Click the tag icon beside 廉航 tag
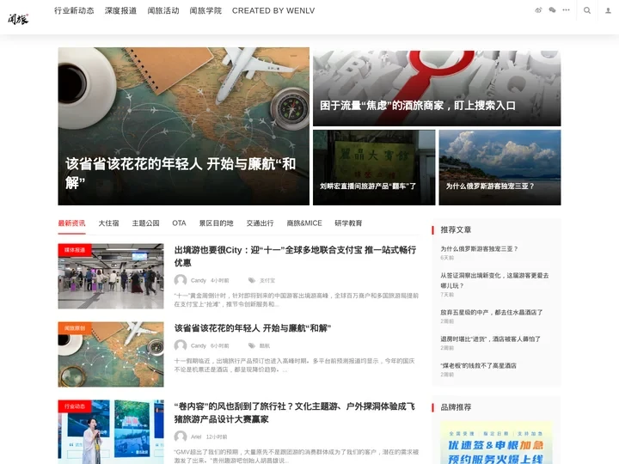The height and width of the screenshot is (464, 619). pyautogui.click(x=251, y=345)
